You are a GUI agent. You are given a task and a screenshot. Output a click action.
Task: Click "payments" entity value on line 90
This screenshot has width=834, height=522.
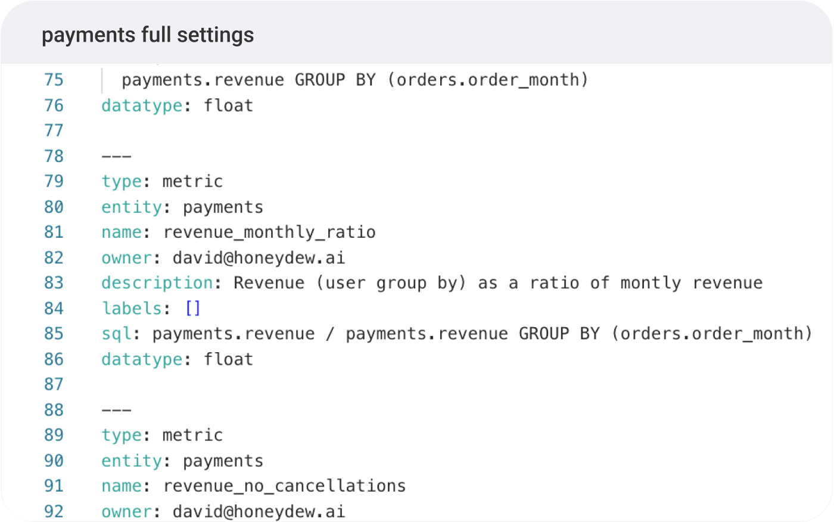pyautogui.click(x=223, y=461)
